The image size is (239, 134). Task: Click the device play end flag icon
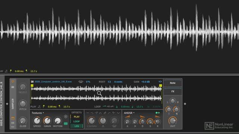click(x=59, y=106)
